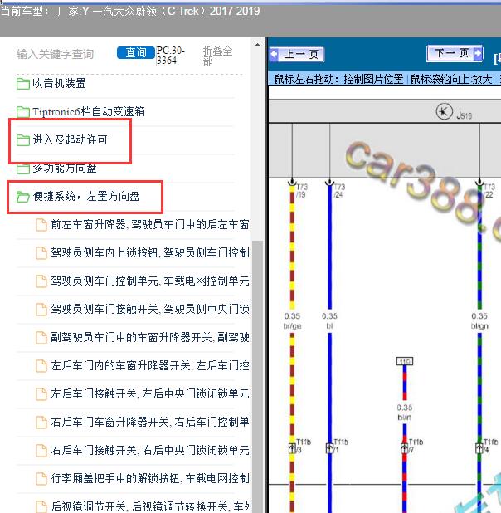Click page icon beside 前左车窗升降器

coord(41,225)
